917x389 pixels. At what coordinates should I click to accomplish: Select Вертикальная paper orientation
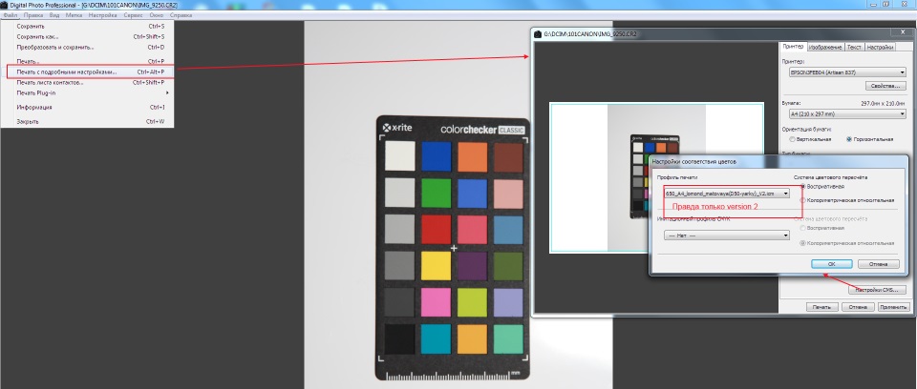pos(810,139)
